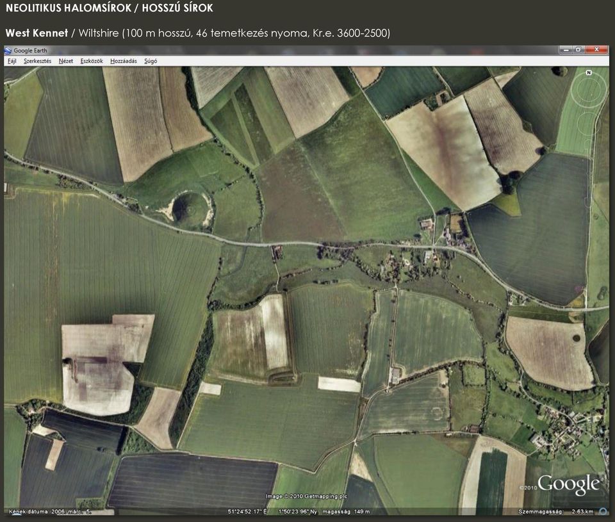Click the magasság 149 m elevation readout

[x=346, y=511]
